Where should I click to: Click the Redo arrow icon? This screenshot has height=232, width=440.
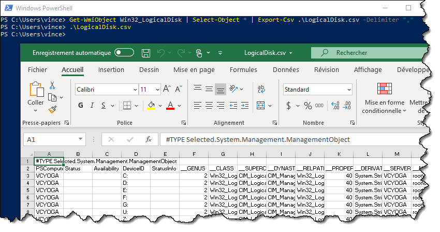pyautogui.click(x=181, y=53)
